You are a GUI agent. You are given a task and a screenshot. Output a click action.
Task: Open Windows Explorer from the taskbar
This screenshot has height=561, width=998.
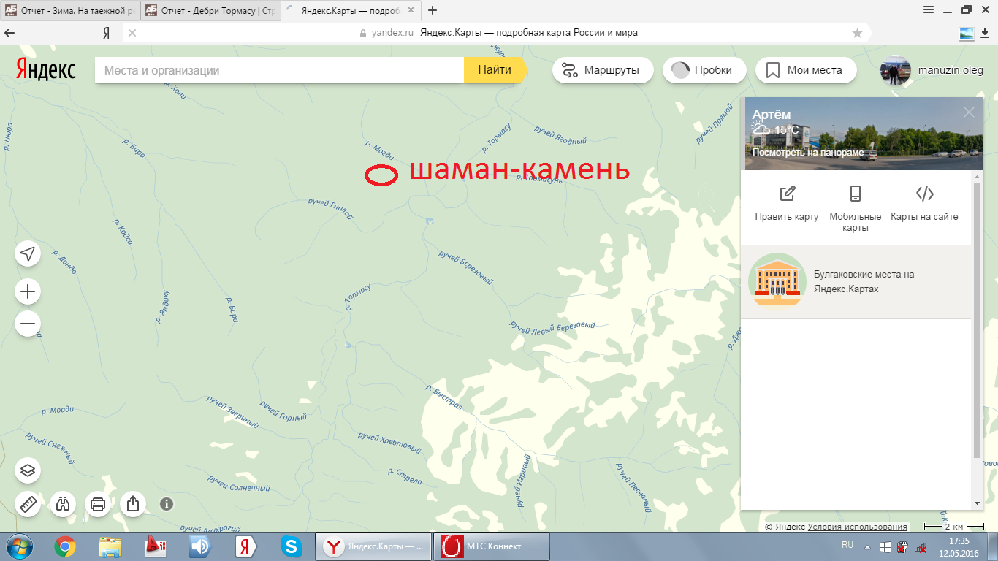tap(110, 546)
